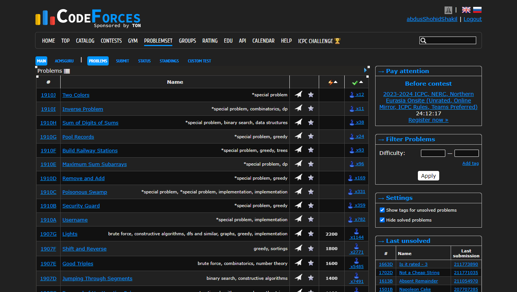
Task: Favourite star for Poisonous Swamp
Action: pos(311,191)
